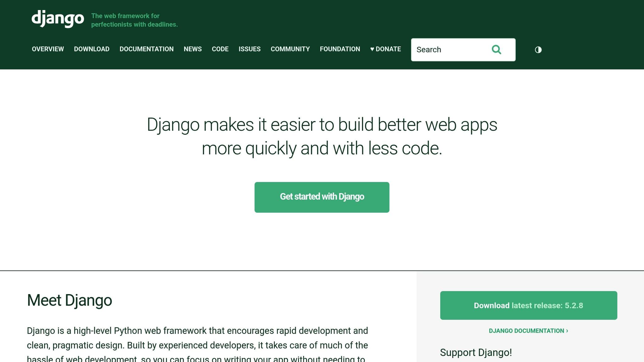Open the ISSUES tracker link

[x=249, y=49]
